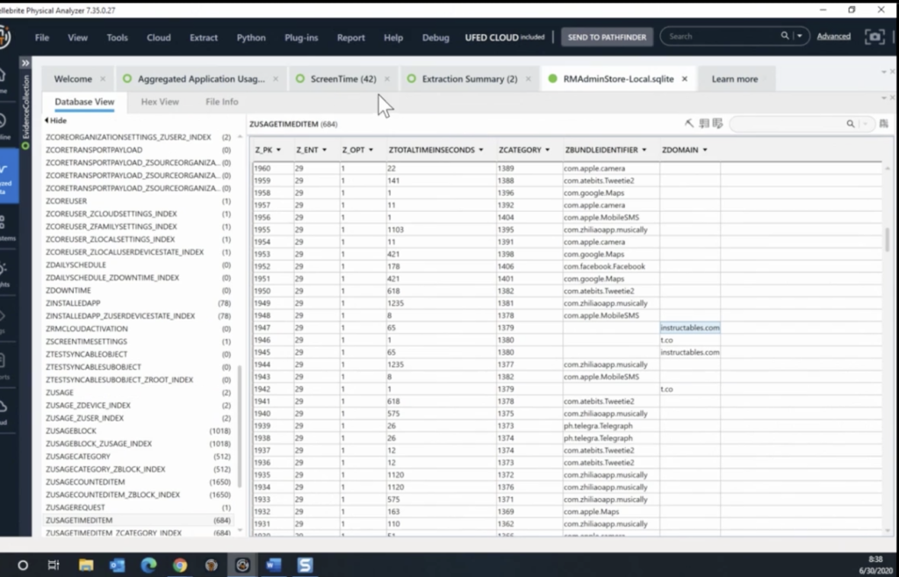Click the UFED CLOUD included label
The image size is (899, 577).
coord(505,37)
